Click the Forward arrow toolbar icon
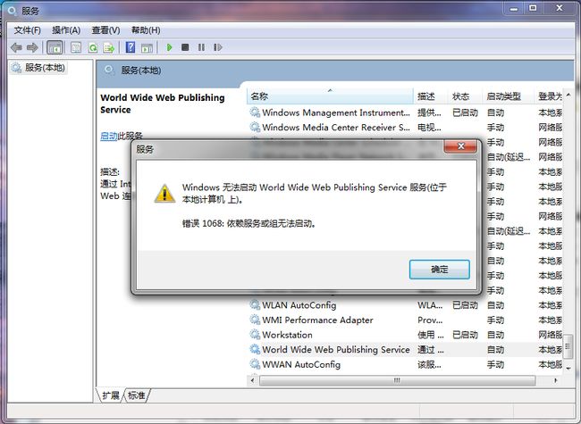 coord(32,47)
